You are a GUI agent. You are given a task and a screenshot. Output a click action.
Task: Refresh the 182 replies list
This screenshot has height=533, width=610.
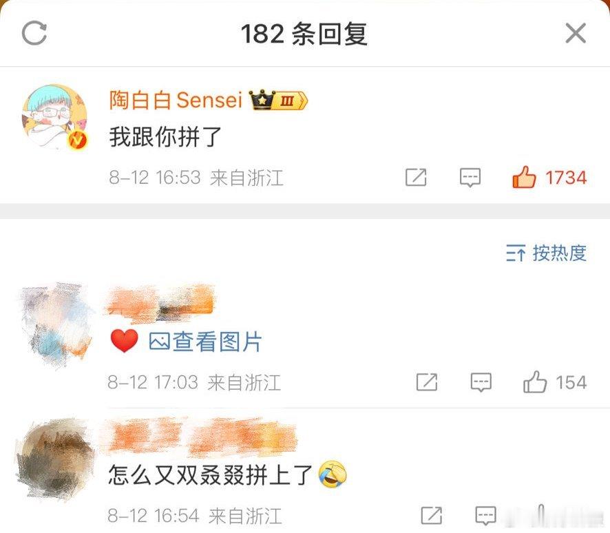[34, 33]
